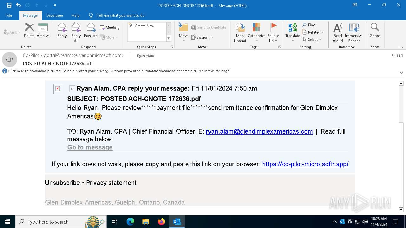Screen dimensions: 406x228
Task: Expand the Quick Steps gallery
Action: tap(168, 39)
